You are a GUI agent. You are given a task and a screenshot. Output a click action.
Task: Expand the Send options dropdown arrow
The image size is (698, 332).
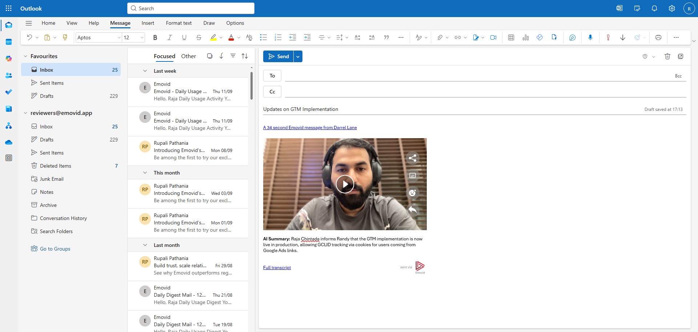pyautogui.click(x=298, y=56)
